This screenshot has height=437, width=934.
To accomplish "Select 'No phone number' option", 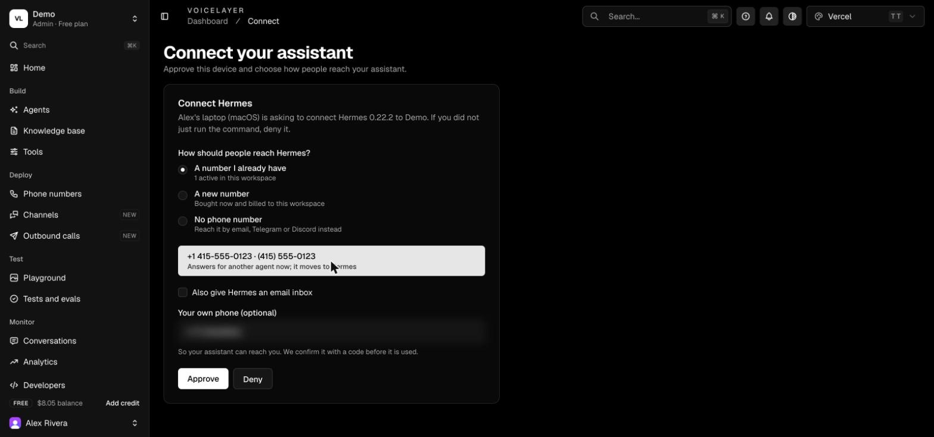I will pos(183,221).
